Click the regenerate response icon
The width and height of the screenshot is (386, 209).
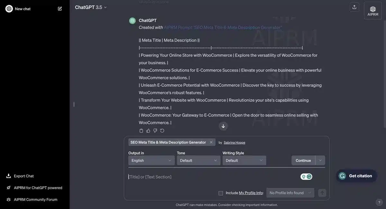tap(162, 131)
